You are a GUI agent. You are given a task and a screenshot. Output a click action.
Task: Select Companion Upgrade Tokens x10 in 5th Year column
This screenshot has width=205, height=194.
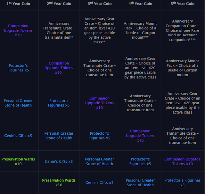[x=183, y=161]
